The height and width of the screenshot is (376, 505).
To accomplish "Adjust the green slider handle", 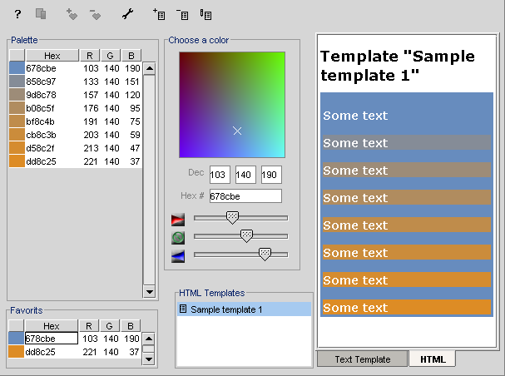I will point(247,235).
